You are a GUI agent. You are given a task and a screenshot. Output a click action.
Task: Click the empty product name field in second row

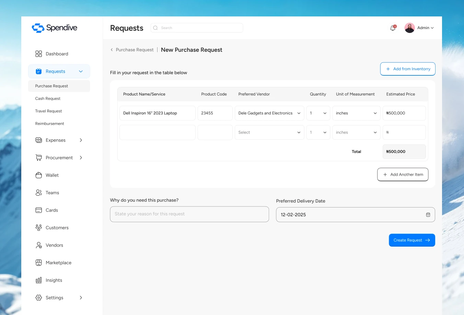158,132
